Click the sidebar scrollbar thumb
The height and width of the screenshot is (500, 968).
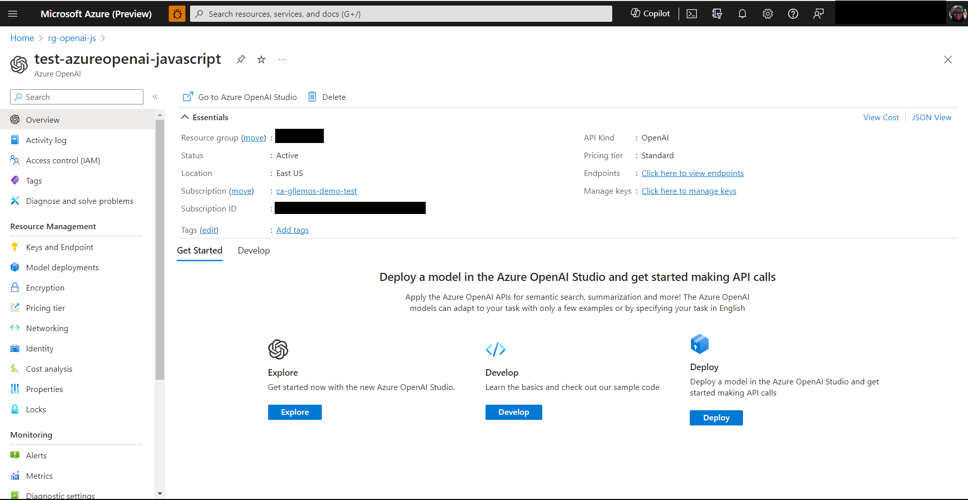coord(160,249)
